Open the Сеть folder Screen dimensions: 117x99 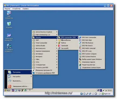coord(45,62)
